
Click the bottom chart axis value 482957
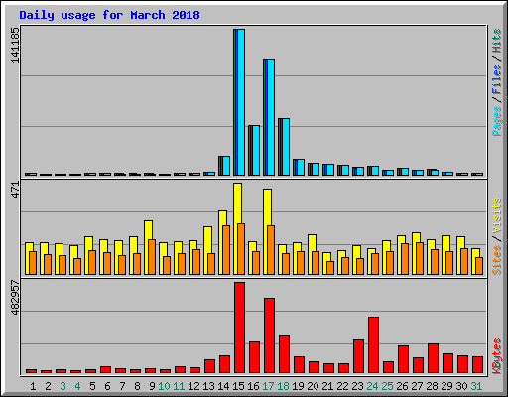click(15, 298)
